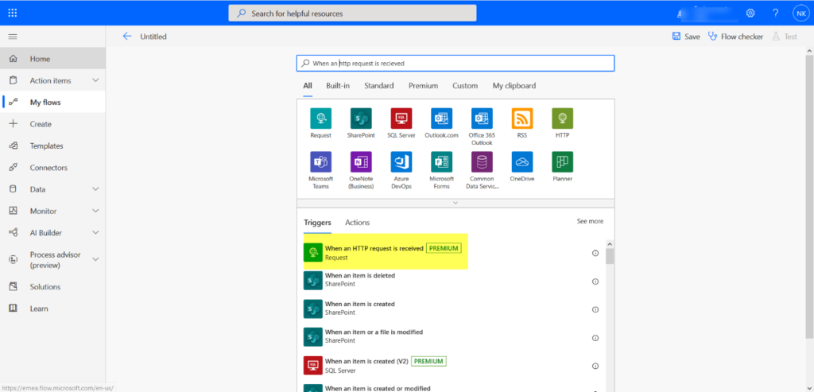Show info for item or file modified trigger
This screenshot has width=814, height=392.
595,337
